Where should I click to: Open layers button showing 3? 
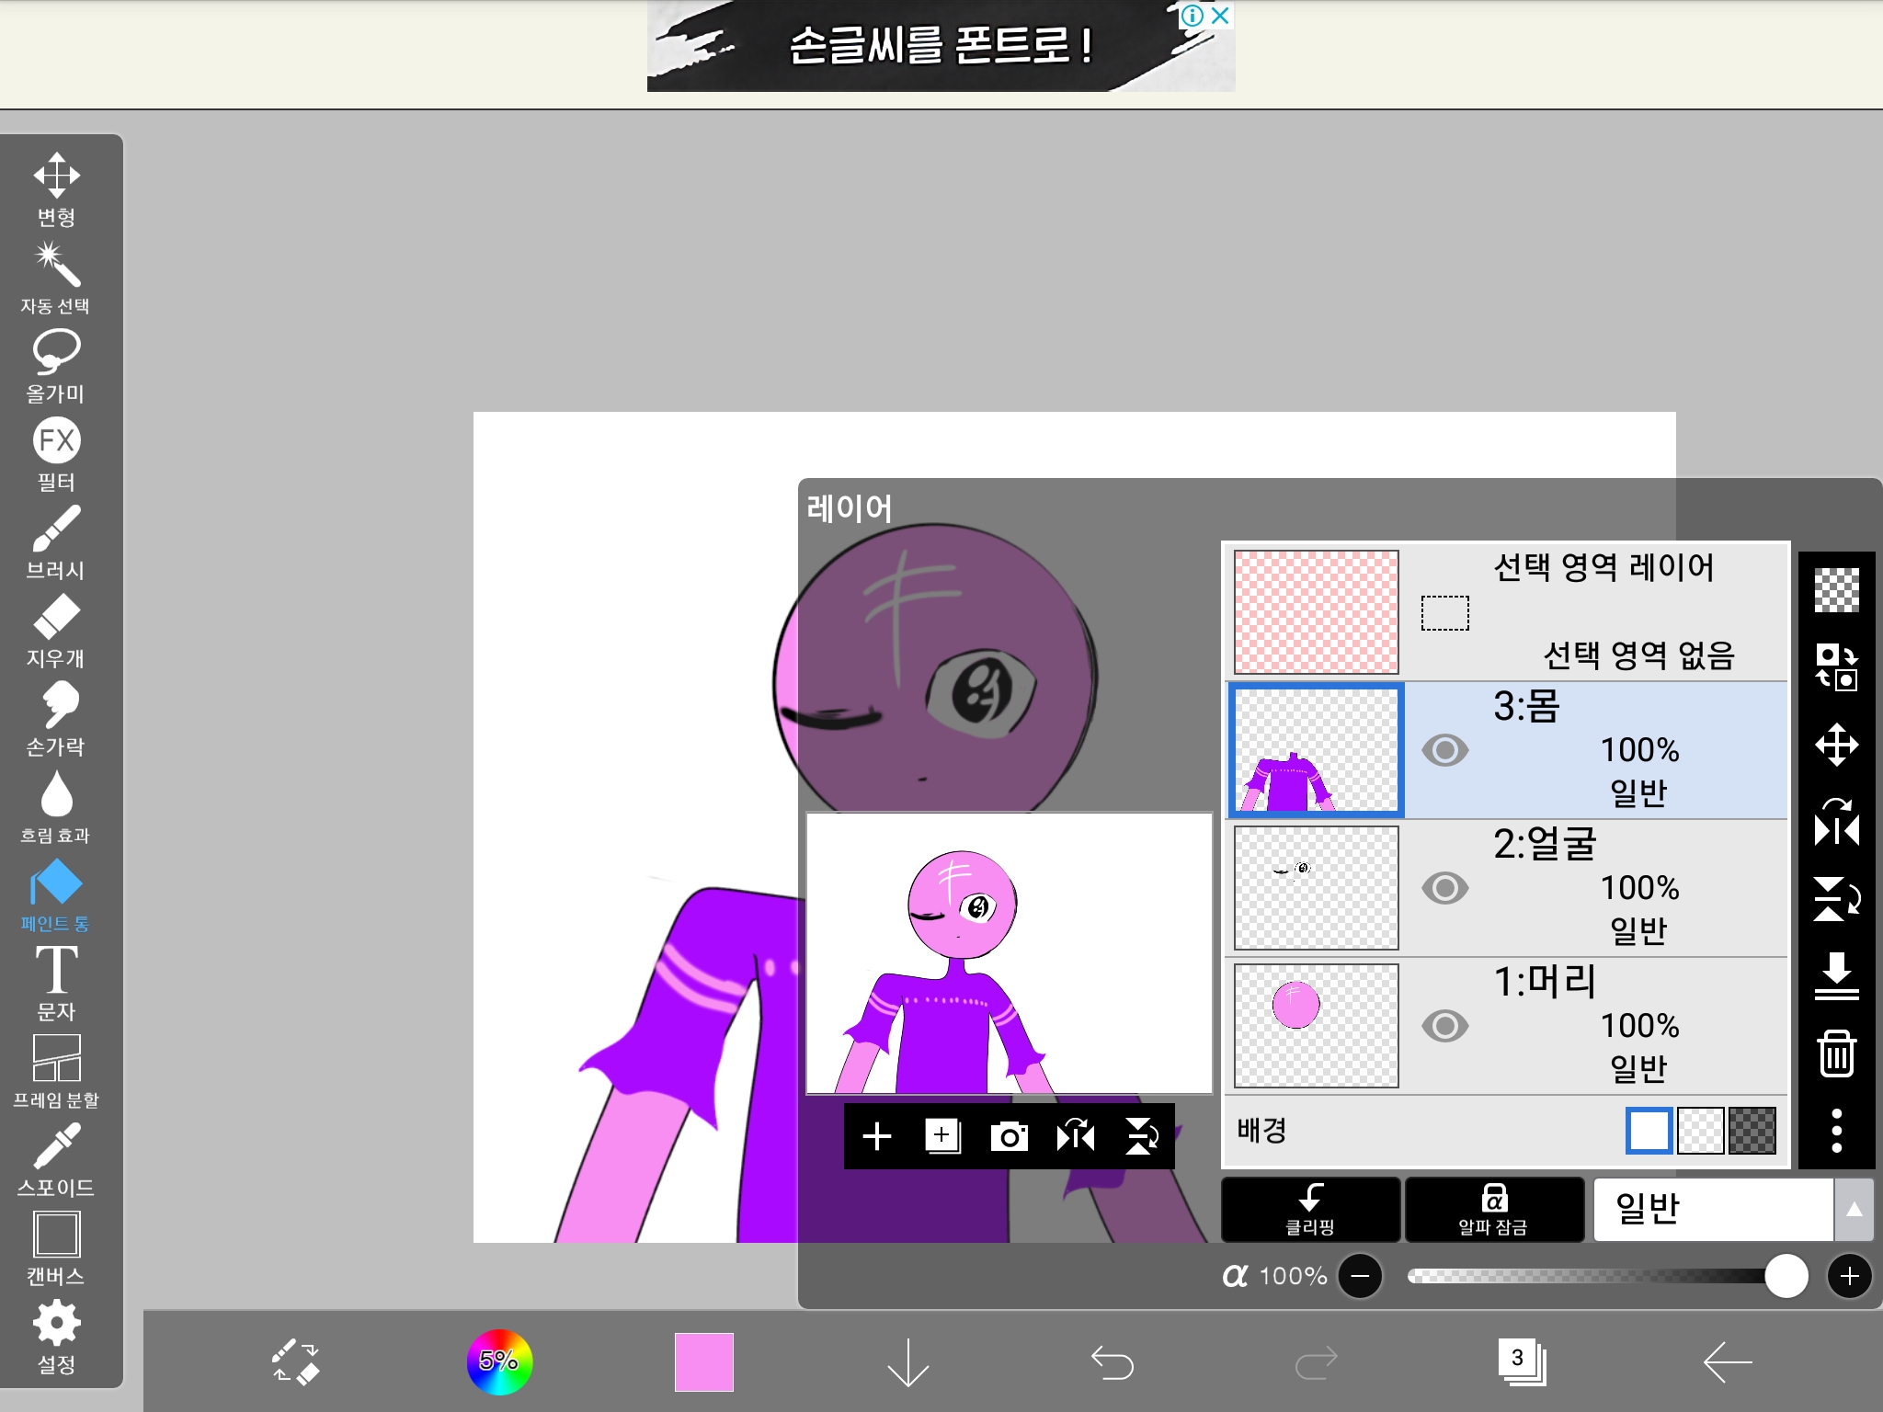(1522, 1361)
